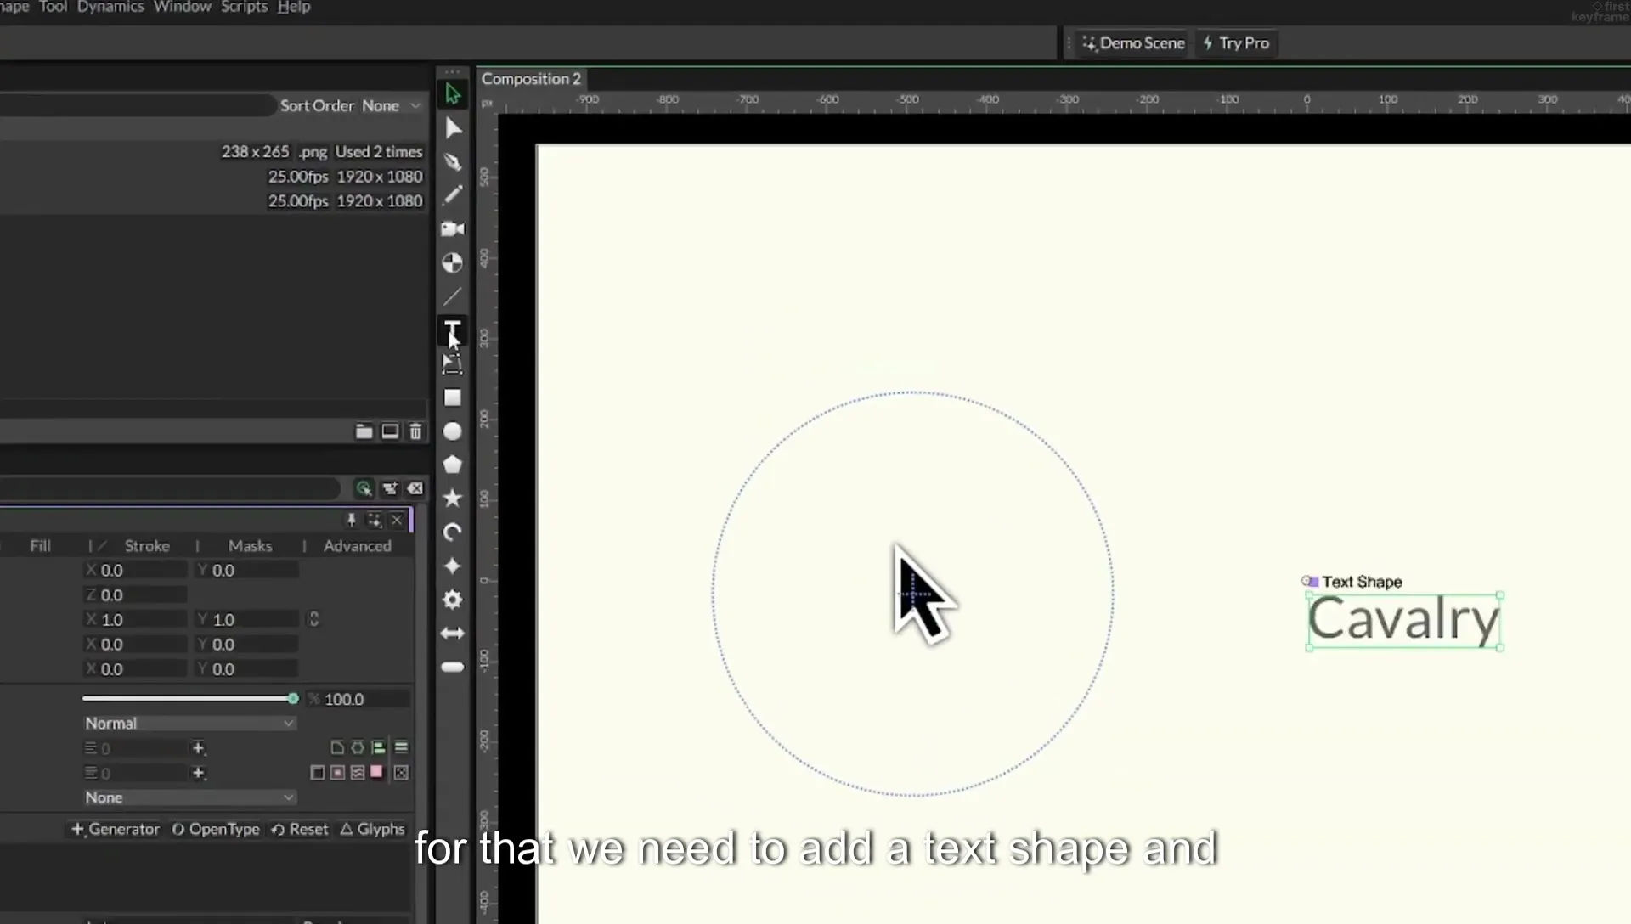Toggle the pink square swatch icon
Screen dimensions: 1631x924
tap(376, 772)
